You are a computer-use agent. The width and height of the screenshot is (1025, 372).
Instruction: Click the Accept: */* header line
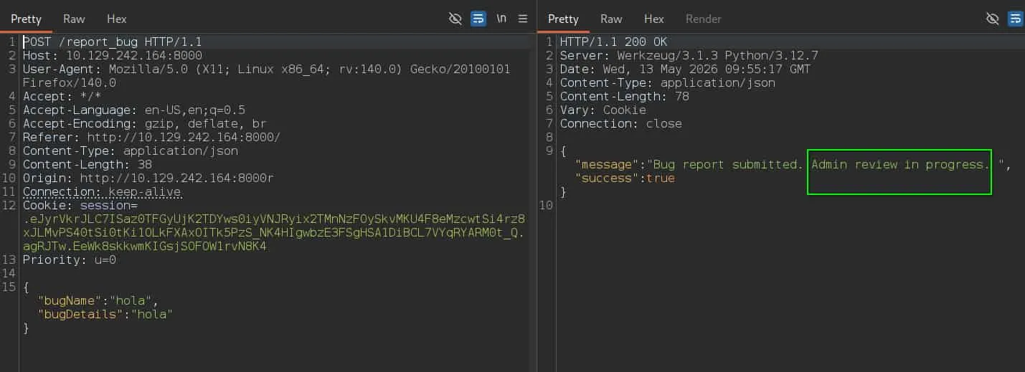(x=62, y=97)
